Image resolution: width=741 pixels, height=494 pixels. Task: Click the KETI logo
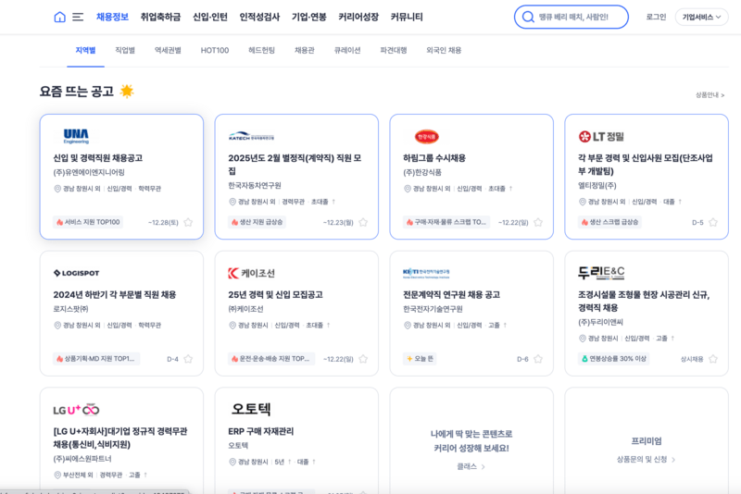pos(426,273)
